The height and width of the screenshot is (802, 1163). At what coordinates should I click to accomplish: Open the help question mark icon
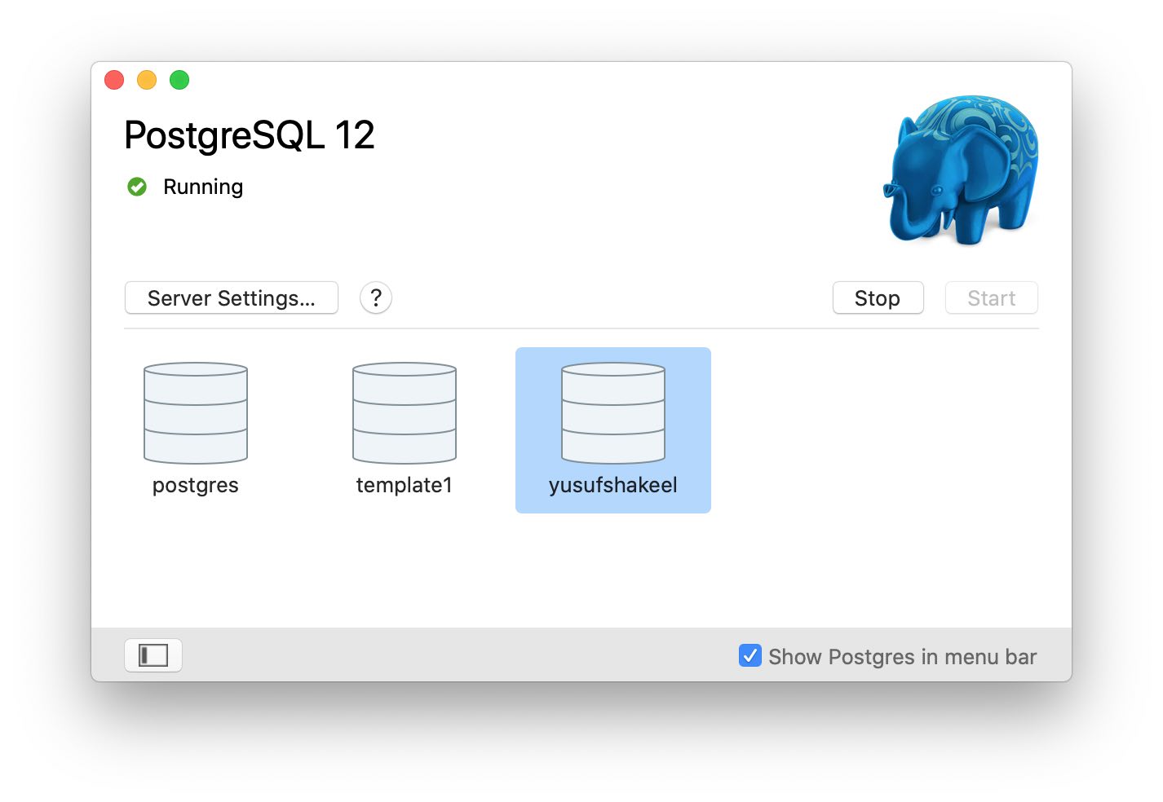[375, 297]
